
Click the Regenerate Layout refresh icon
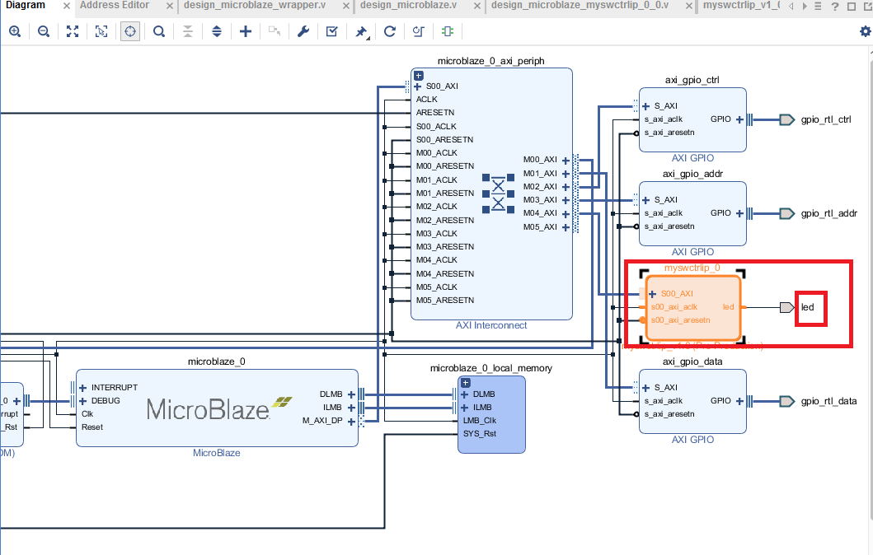coord(390,32)
